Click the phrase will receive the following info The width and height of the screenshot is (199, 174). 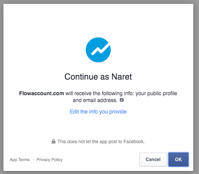click(x=100, y=94)
